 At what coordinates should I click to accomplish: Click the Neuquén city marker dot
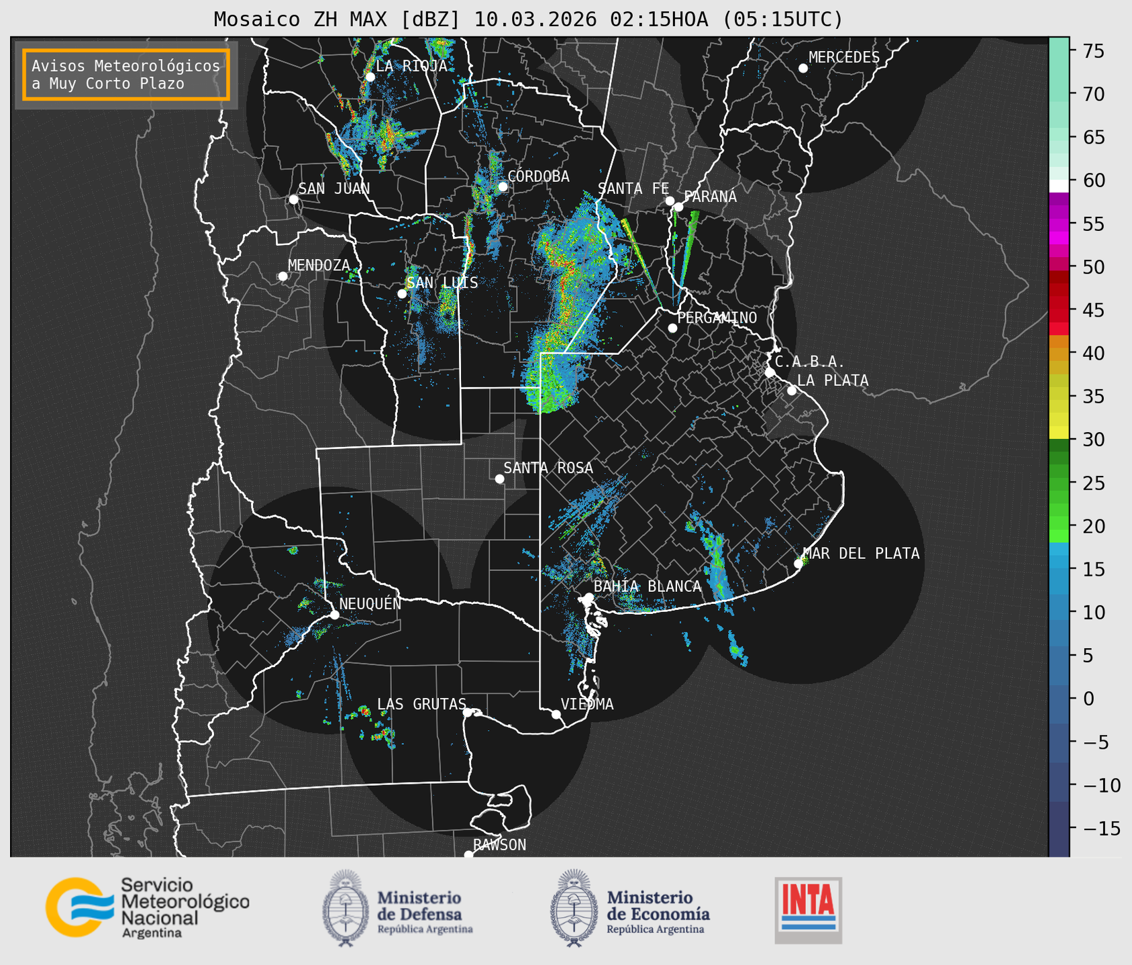pyautogui.click(x=334, y=615)
